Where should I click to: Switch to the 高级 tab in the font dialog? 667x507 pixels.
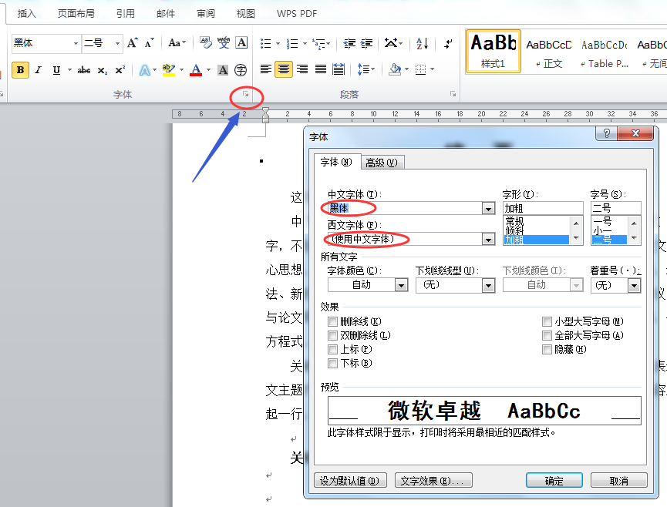click(382, 162)
